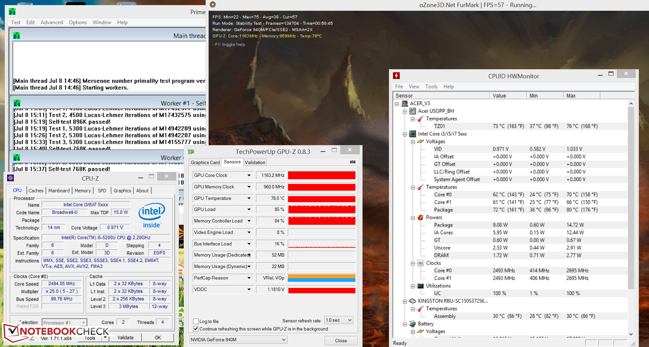Click the CPU-Z purple chip title icon

pos(10,178)
